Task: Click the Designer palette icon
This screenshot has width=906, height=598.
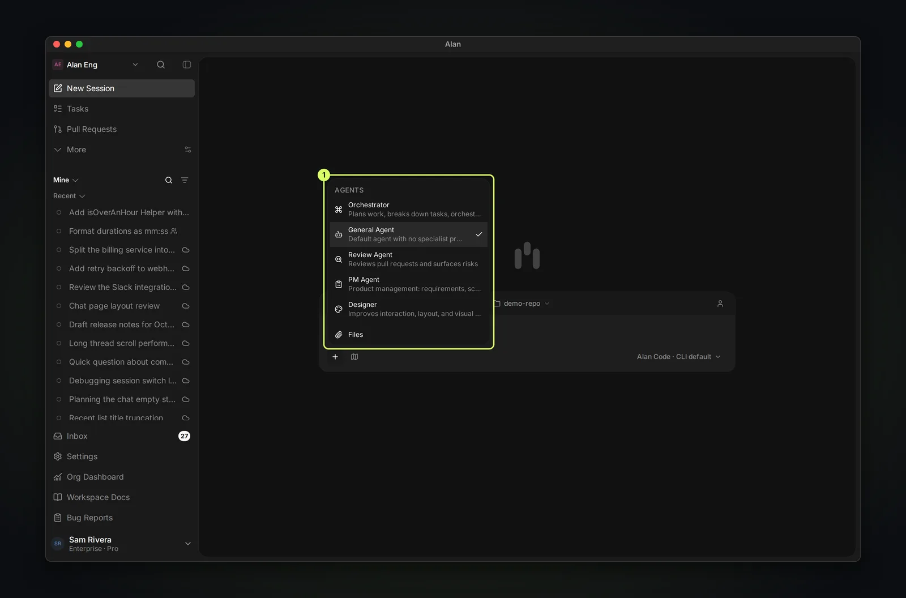Action: tap(339, 309)
